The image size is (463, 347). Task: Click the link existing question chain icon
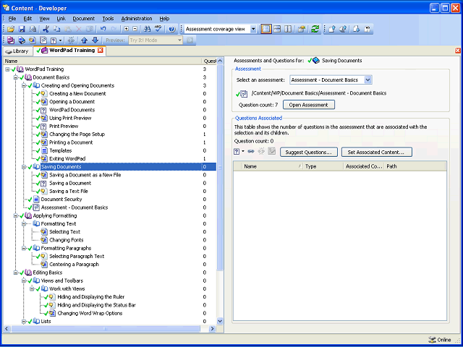(251, 151)
